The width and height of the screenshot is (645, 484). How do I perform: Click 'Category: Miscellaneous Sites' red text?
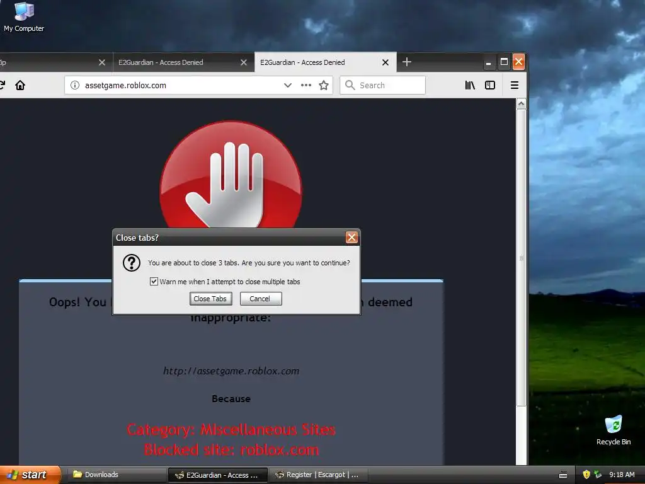click(231, 430)
